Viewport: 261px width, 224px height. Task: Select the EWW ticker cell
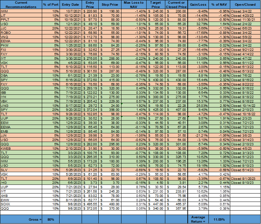click(21, 200)
